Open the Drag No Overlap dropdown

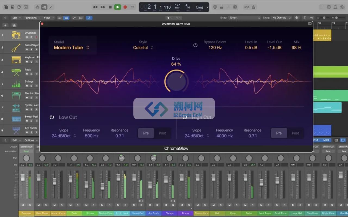(281, 18)
